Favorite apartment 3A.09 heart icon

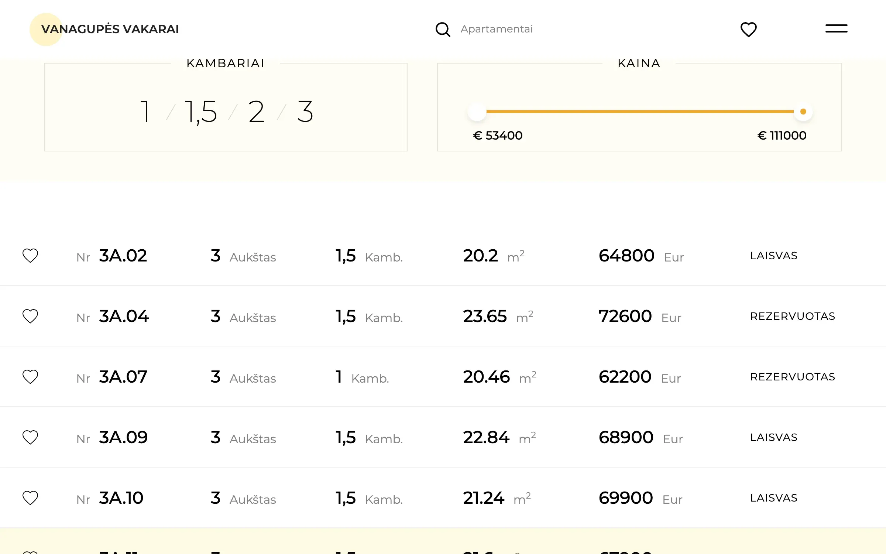pos(30,437)
